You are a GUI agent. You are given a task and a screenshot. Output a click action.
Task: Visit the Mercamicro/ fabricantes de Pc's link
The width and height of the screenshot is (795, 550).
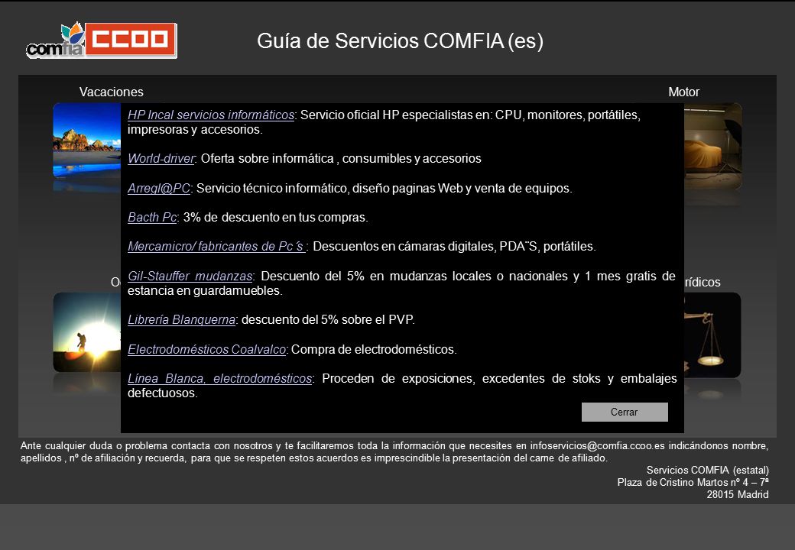pos(216,246)
